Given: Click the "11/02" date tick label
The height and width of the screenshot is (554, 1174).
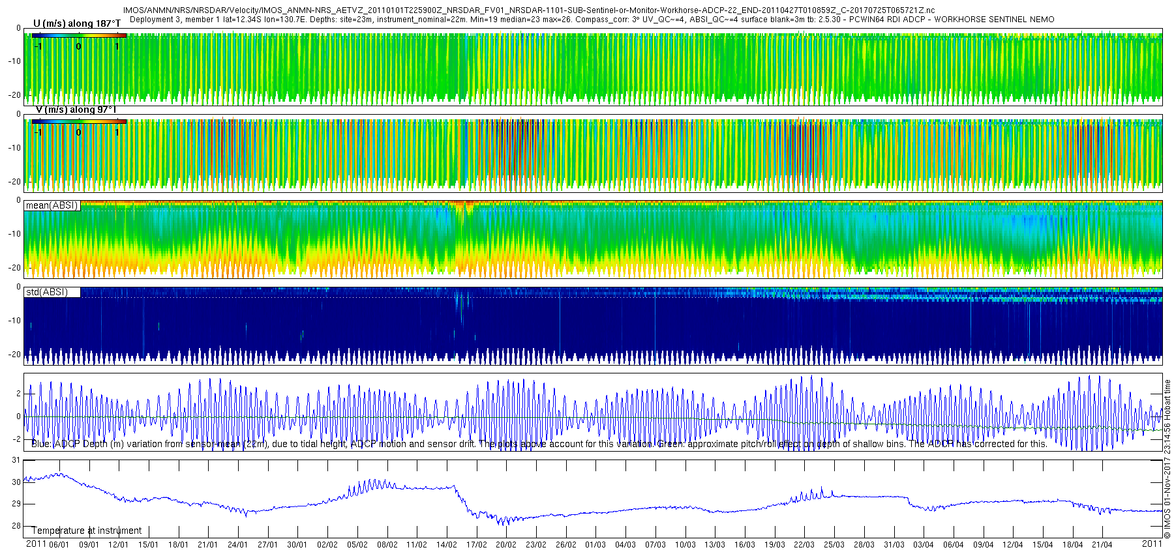Looking at the screenshot, I should 417,545.
